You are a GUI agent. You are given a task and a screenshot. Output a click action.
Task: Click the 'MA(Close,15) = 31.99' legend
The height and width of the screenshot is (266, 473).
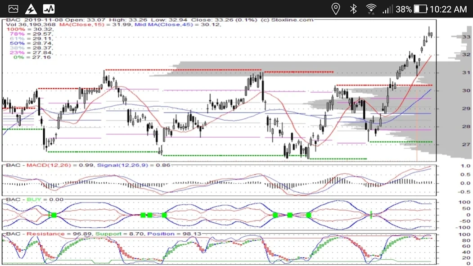[95, 24]
